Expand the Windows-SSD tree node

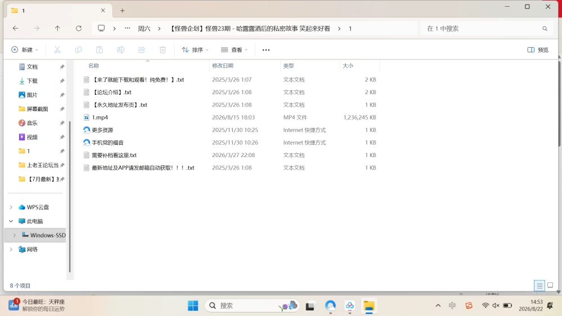tap(15, 235)
